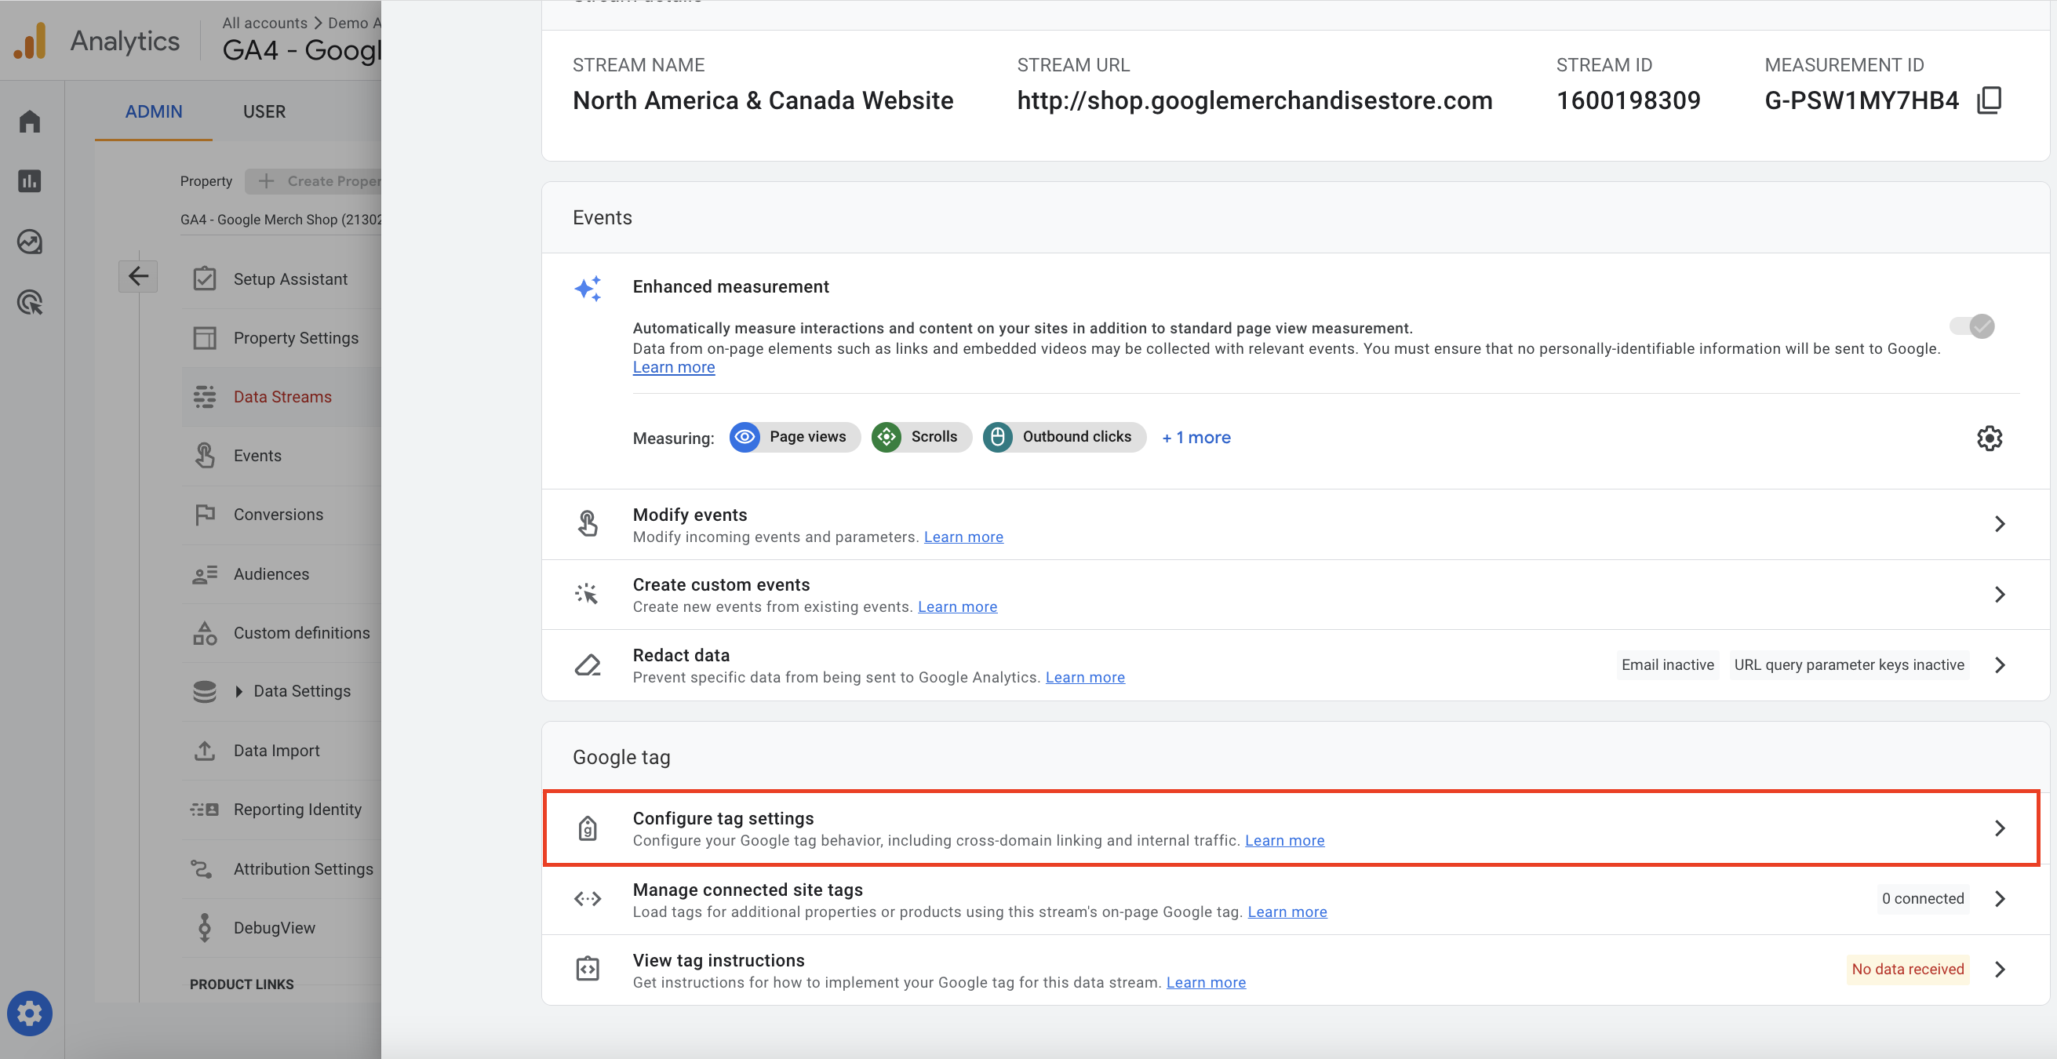Click the 'No data received' status badge
Viewport: 2057px width, 1059px height.
pyautogui.click(x=1908, y=969)
